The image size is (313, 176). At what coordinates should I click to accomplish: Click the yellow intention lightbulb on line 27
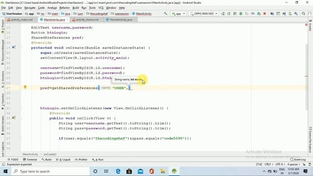click(25, 87)
